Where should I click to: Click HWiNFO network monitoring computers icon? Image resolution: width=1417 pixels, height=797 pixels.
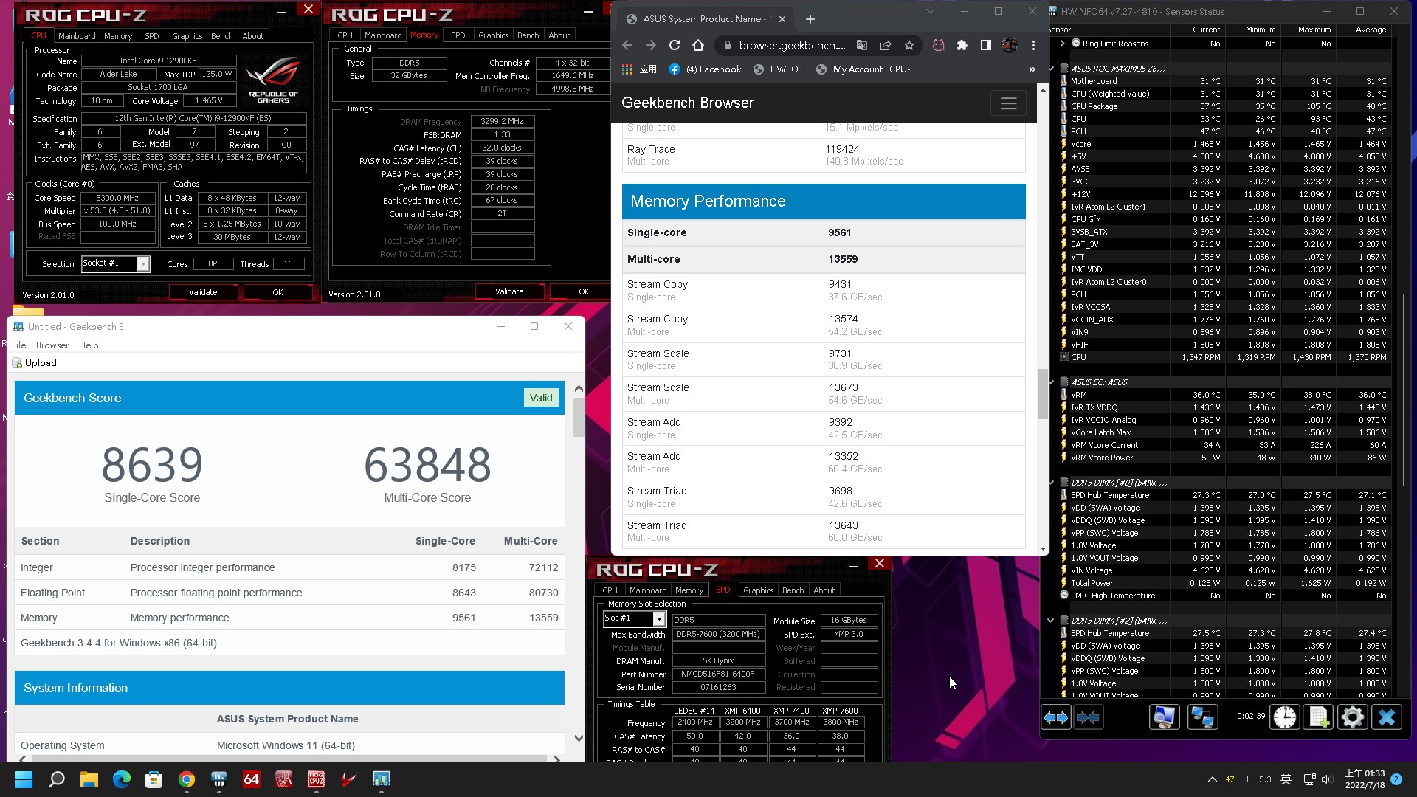click(x=1202, y=717)
